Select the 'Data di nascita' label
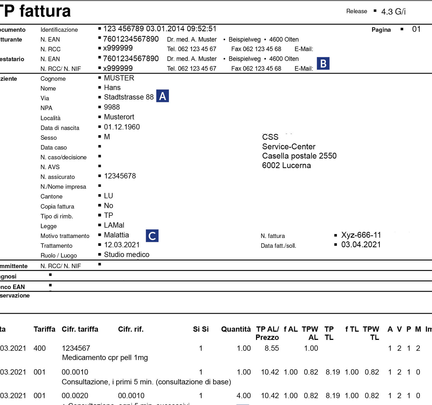The width and height of the screenshot is (432, 405). coord(60,128)
